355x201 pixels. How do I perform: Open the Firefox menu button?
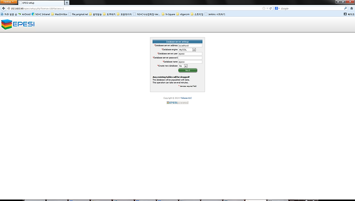click(x=8, y=2)
